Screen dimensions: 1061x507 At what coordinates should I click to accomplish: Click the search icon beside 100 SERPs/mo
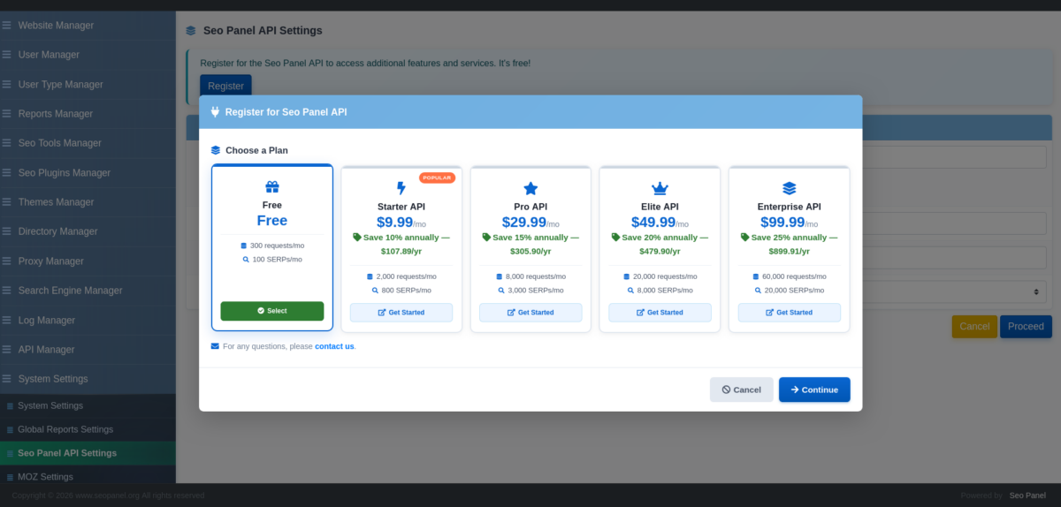coord(246,260)
